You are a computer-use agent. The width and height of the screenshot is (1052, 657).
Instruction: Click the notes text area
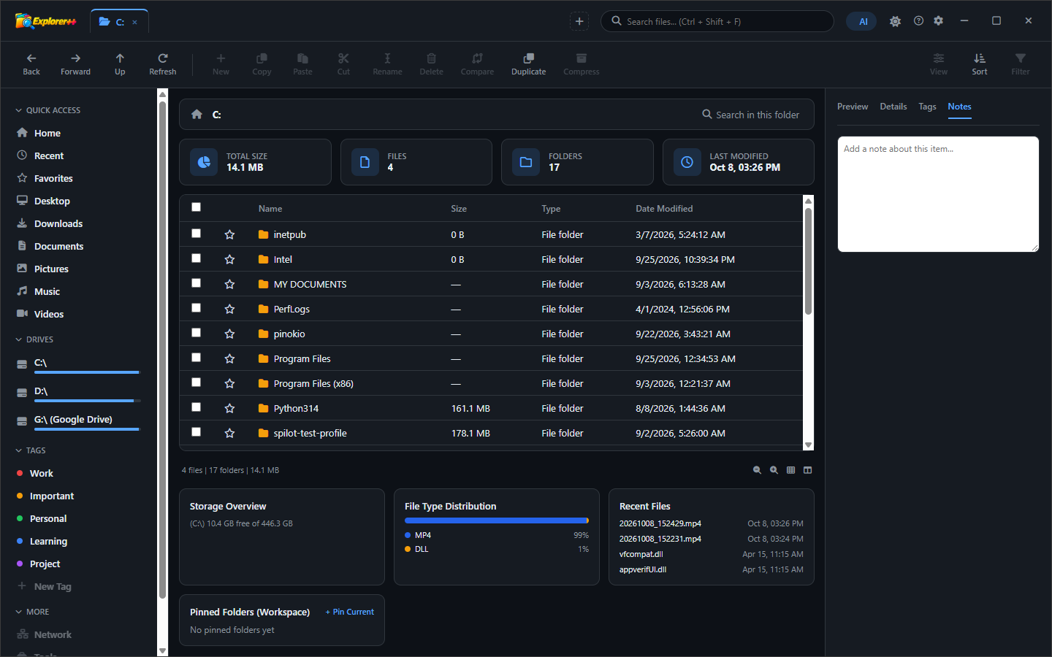(x=938, y=194)
